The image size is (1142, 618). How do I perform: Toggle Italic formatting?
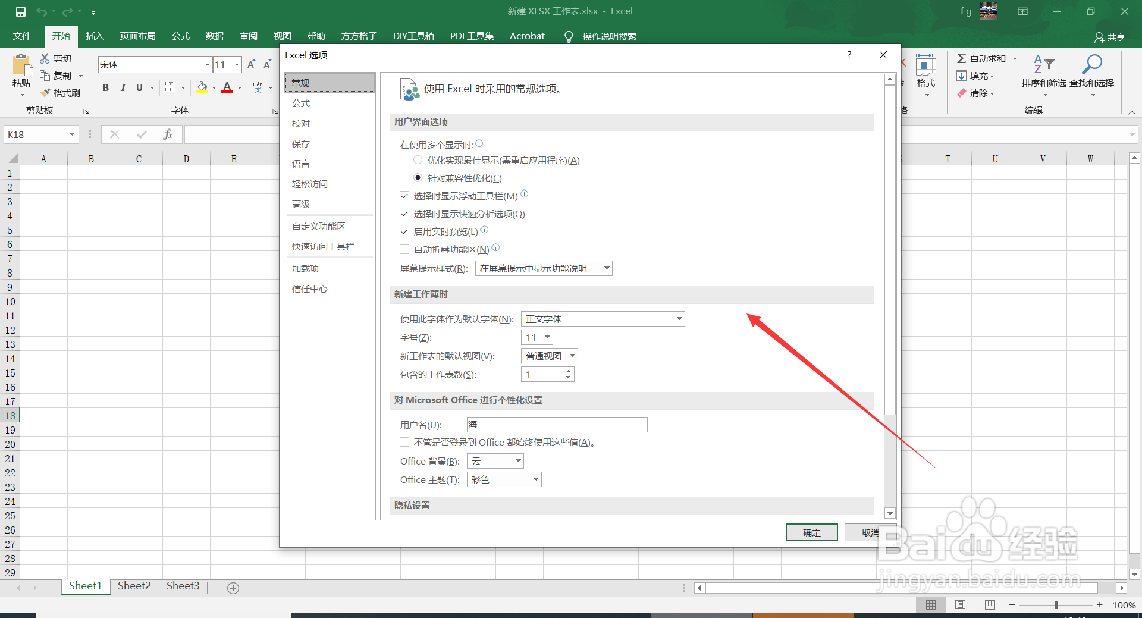click(123, 87)
